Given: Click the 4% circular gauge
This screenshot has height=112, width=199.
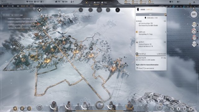Looking at the screenshot, I should 194,14.
